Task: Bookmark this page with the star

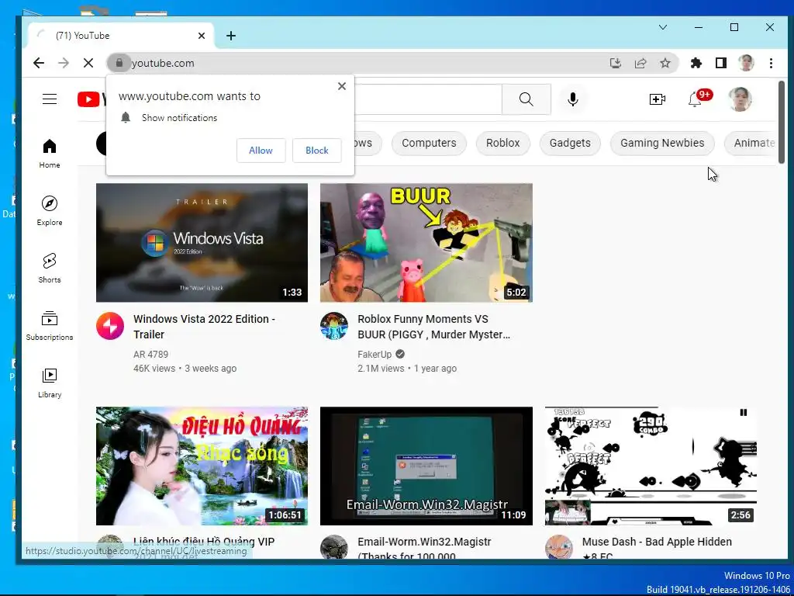Action: [665, 63]
